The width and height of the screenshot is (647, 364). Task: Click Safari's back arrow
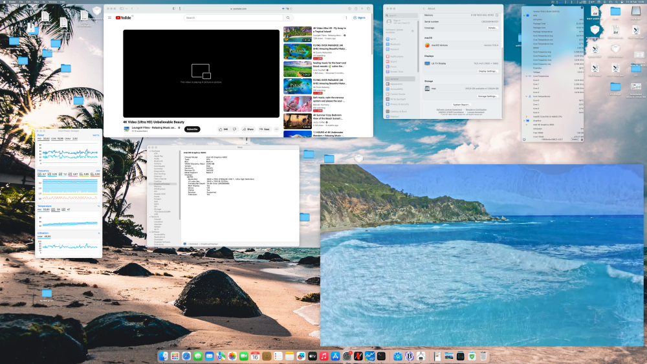coord(132,8)
